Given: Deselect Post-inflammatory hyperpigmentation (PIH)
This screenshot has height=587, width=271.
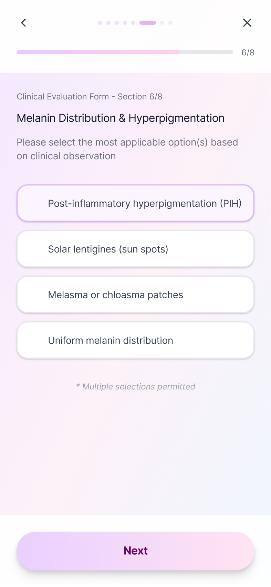Looking at the screenshot, I should pyautogui.click(x=135, y=203).
